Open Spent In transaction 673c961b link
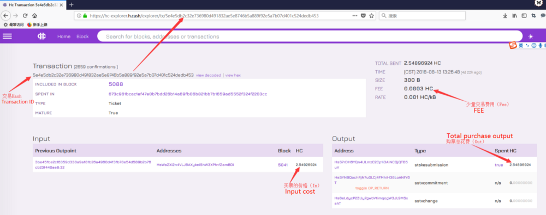This screenshot has height=215, width=546. (x=188, y=94)
